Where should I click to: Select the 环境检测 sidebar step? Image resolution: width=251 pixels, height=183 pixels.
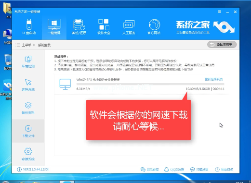click(x=28, y=61)
